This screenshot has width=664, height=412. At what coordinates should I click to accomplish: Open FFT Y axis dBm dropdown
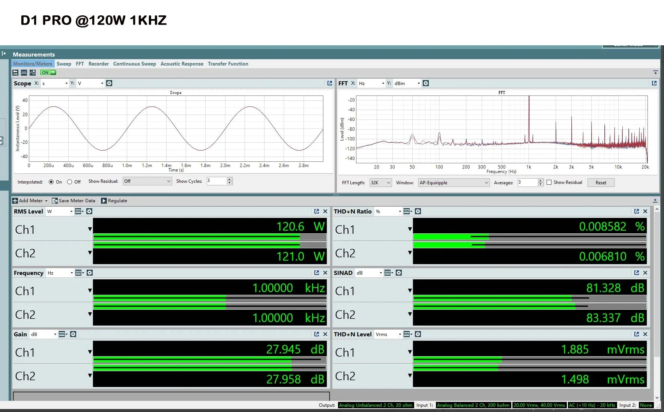[x=407, y=83]
